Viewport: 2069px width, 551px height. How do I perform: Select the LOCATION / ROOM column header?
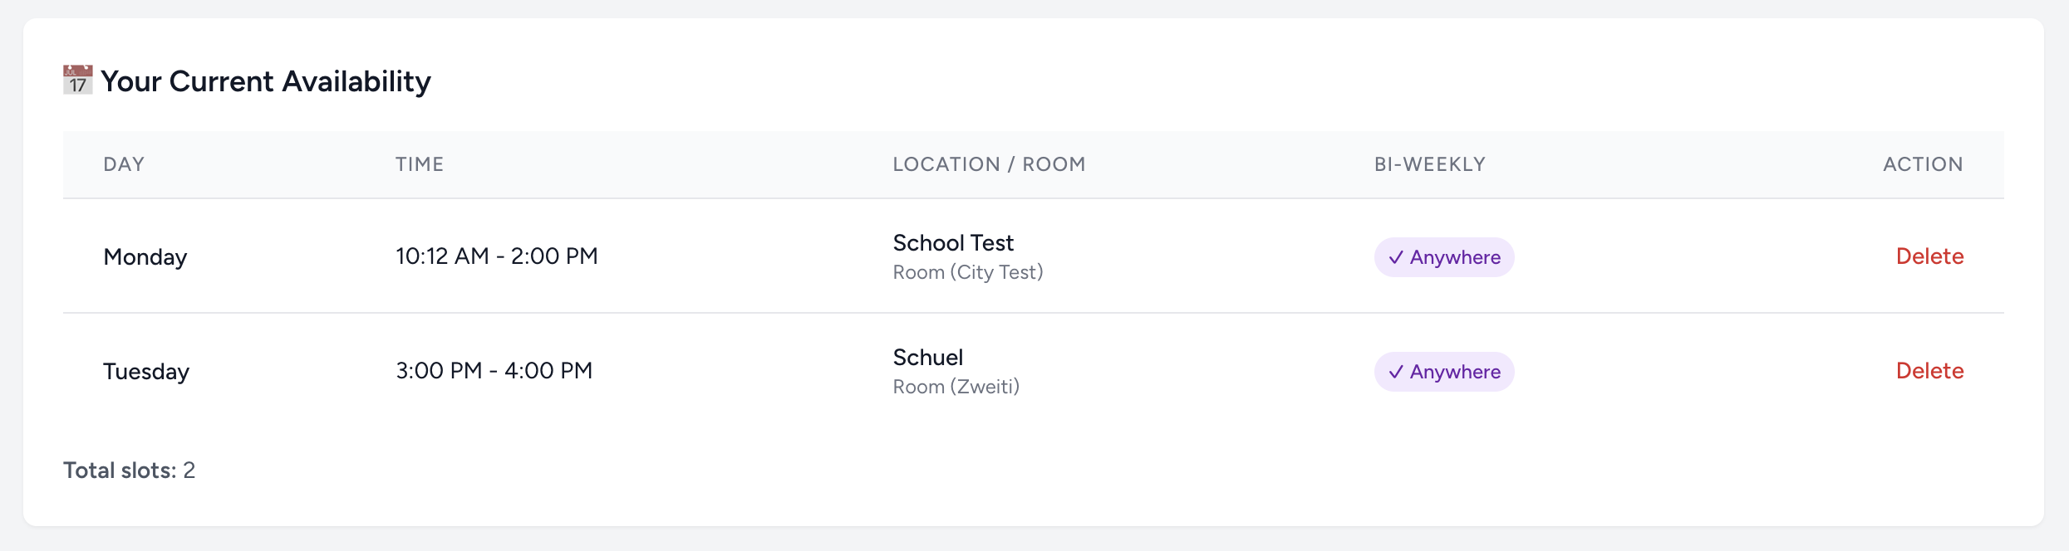(989, 164)
